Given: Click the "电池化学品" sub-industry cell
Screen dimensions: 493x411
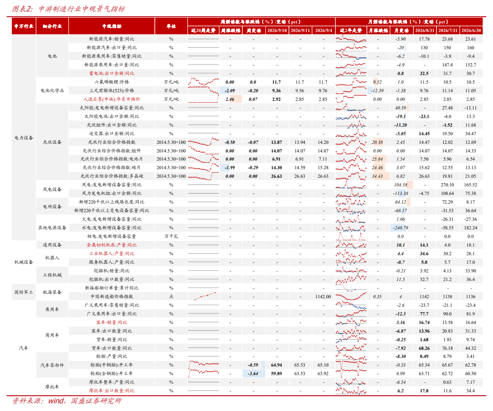Looking at the screenshot, I should click(52, 90).
